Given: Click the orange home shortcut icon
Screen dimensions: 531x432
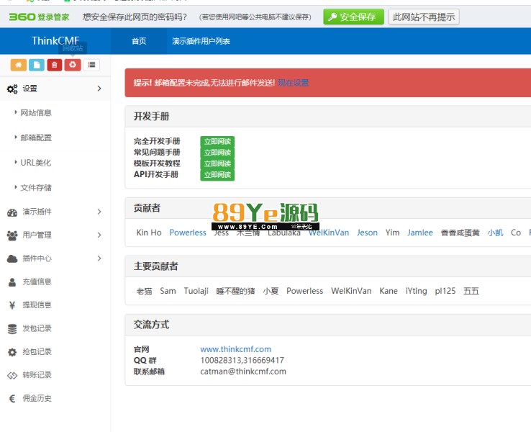Looking at the screenshot, I should click(18, 65).
